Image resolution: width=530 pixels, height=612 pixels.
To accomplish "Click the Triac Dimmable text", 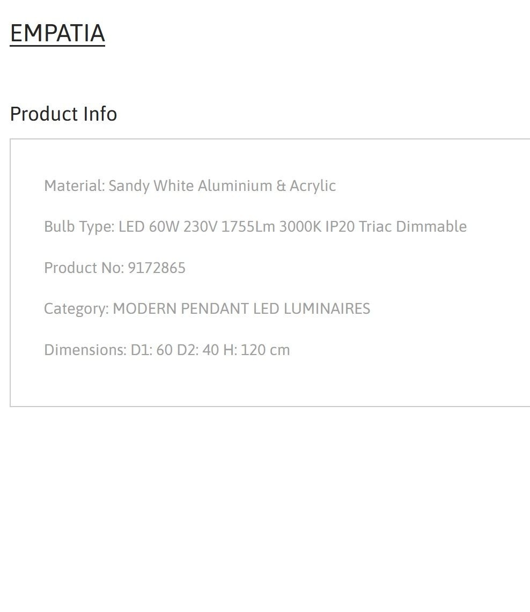I will (x=413, y=227).
